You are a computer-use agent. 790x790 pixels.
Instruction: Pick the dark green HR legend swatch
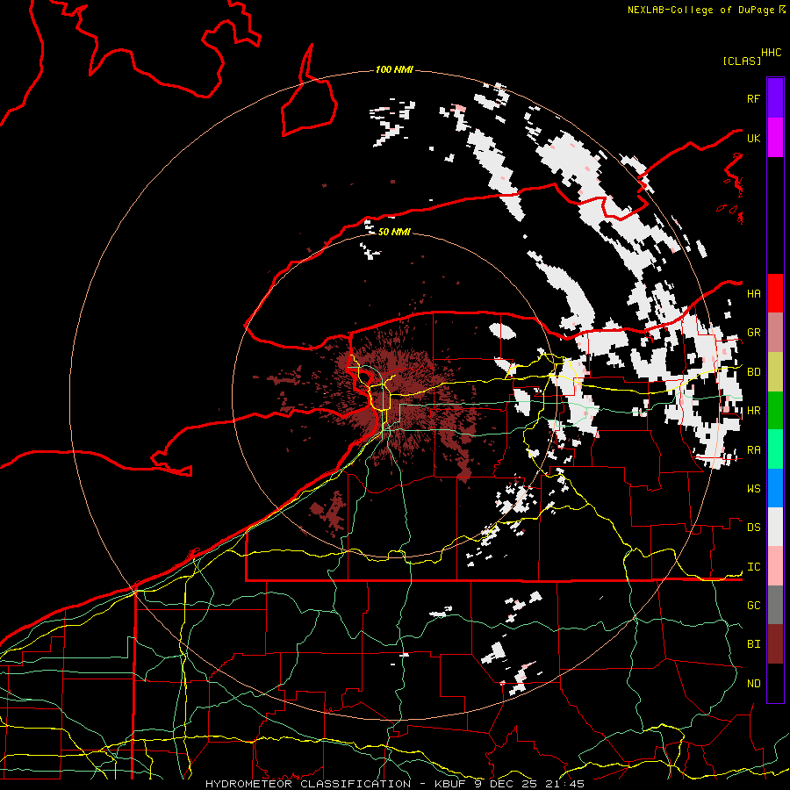[775, 410]
